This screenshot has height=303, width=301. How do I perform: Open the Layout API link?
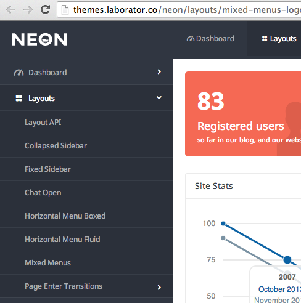click(x=43, y=123)
